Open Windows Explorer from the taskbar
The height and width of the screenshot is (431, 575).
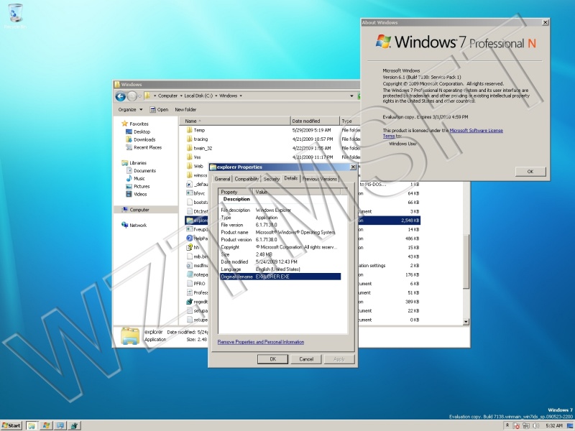point(32,425)
